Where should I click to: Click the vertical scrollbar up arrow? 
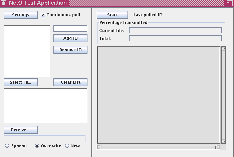click(x=223, y=48)
